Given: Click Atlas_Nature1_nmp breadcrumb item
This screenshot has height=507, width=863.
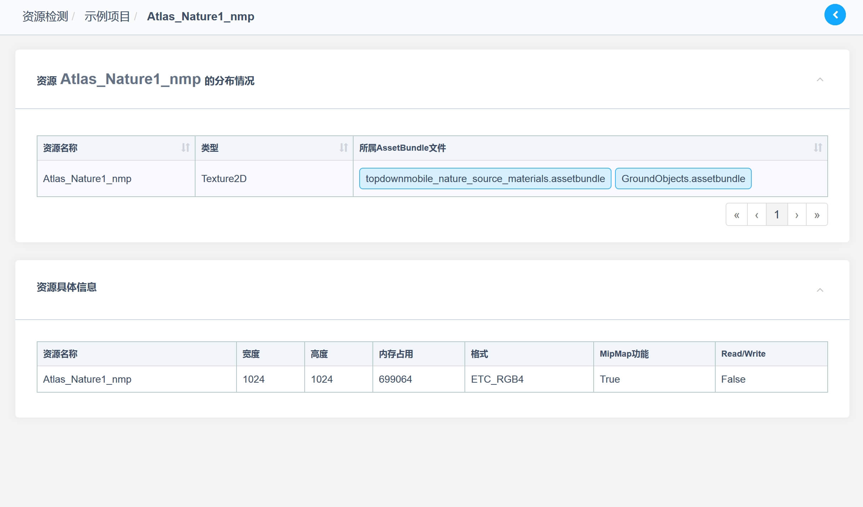Looking at the screenshot, I should point(200,16).
